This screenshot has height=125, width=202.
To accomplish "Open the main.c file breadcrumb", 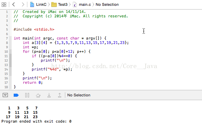I will pos(82,4).
